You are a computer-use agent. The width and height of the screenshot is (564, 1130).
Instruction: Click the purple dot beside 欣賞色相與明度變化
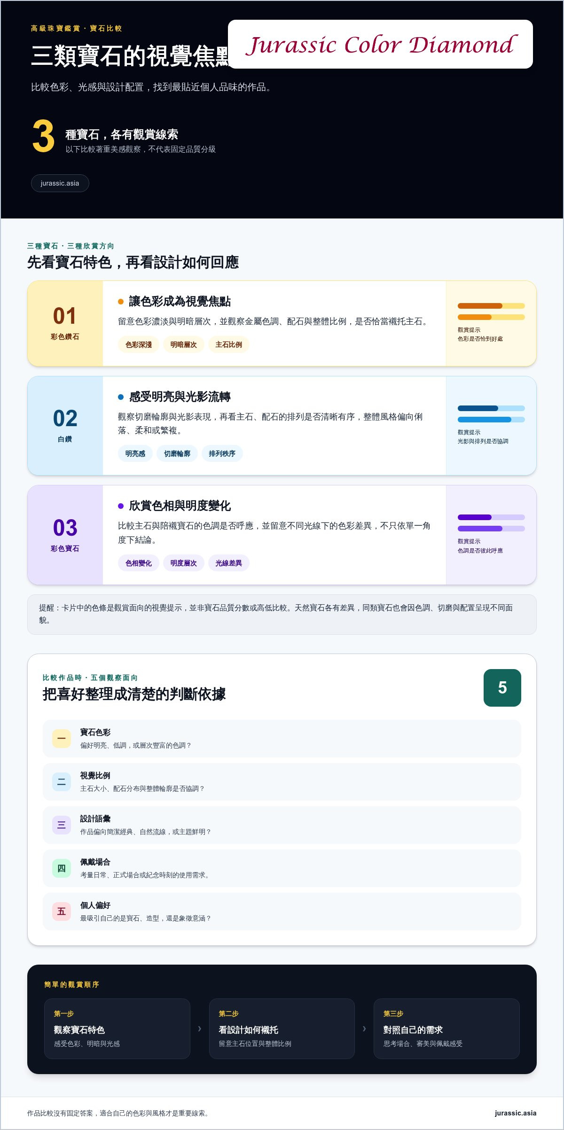click(x=121, y=506)
